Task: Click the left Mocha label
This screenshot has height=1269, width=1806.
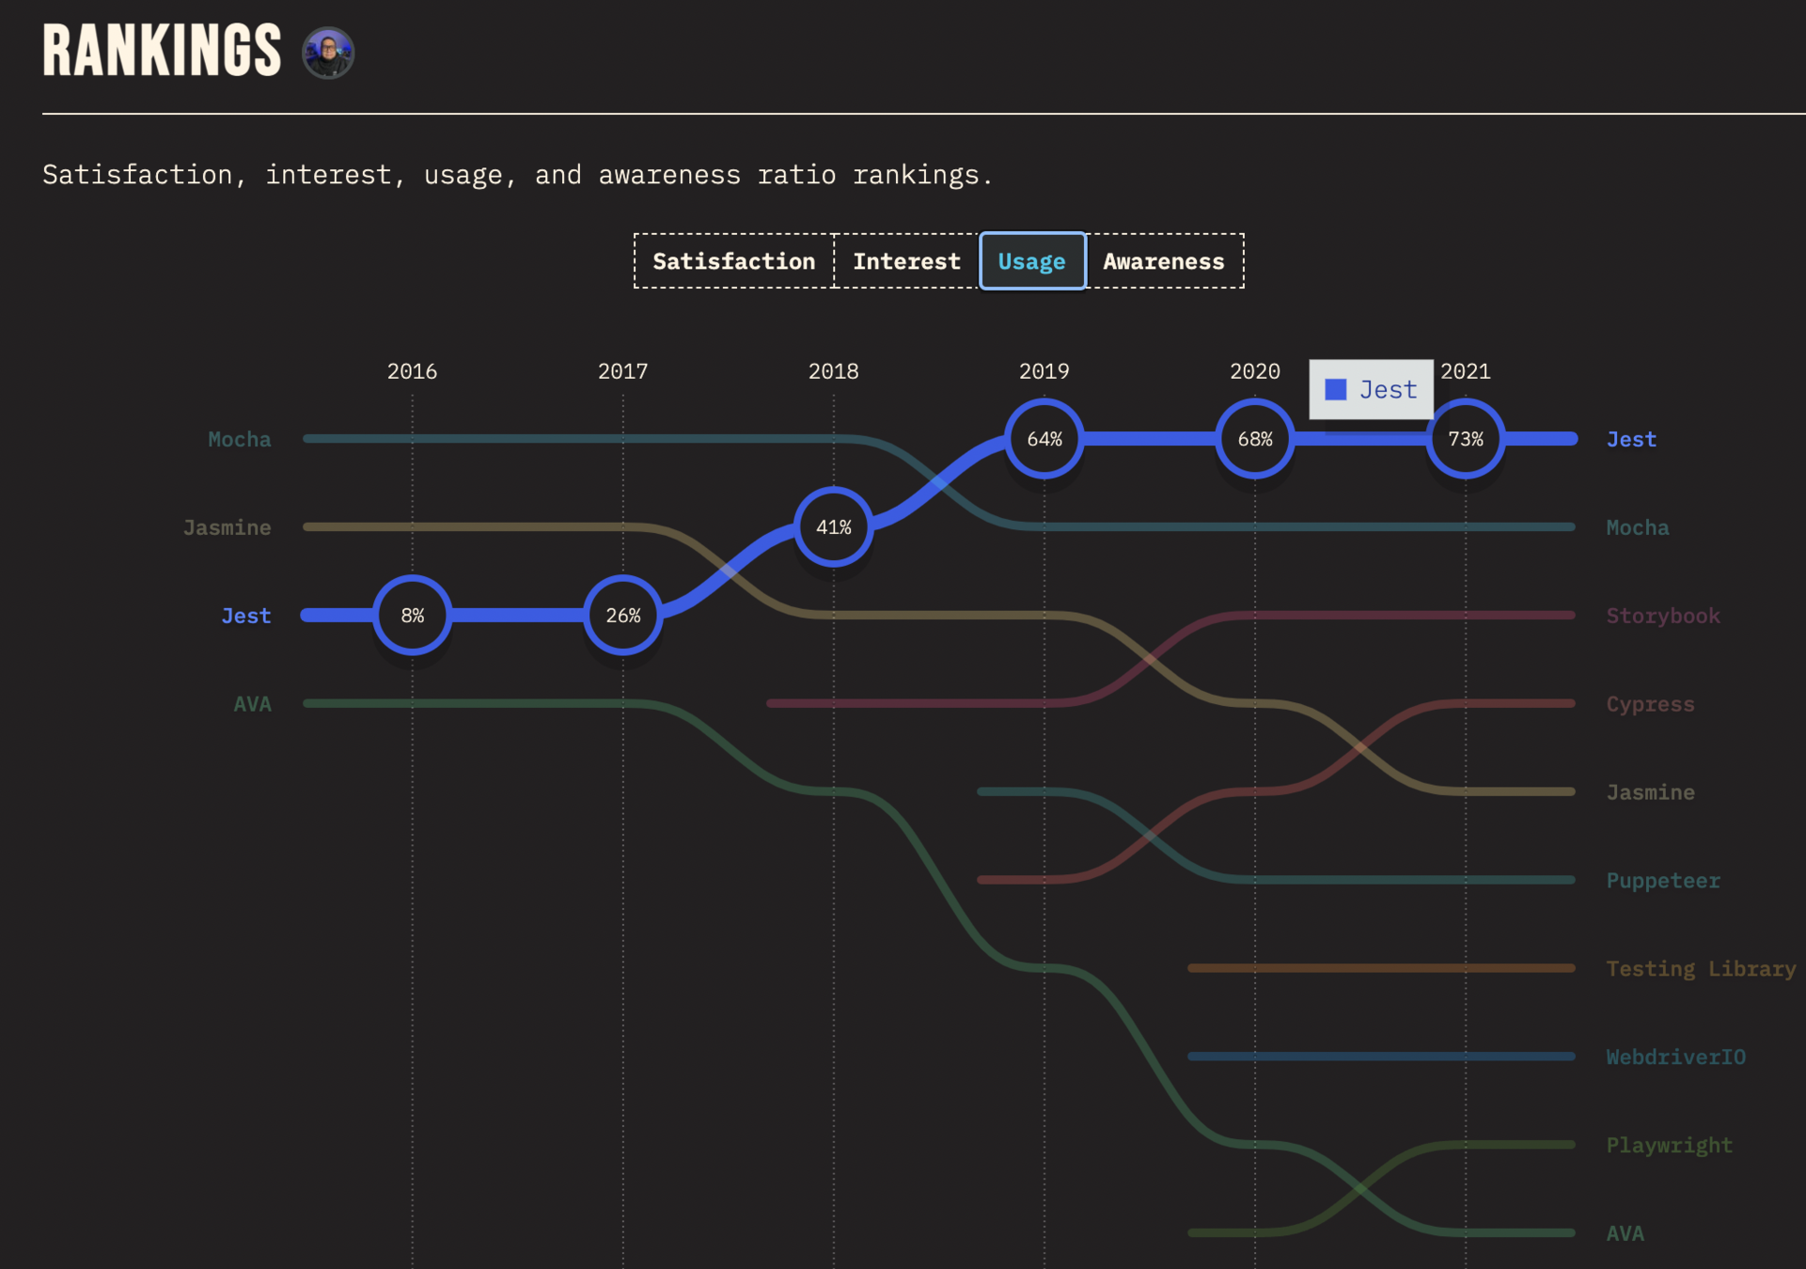Action: (239, 439)
